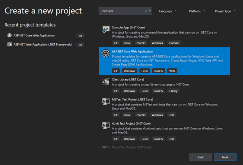Click the Console tag under Console App
Image resolution: width=243 pixels, height=165 pixels.
pos(174,43)
